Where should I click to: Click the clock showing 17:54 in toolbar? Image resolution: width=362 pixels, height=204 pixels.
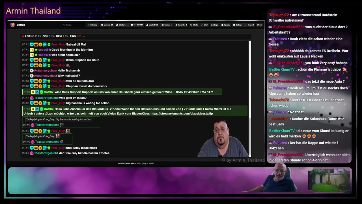tap(259, 25)
